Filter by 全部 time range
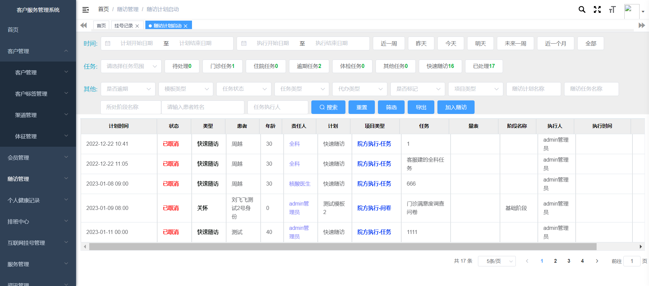This screenshot has height=286, width=649. tap(591, 43)
